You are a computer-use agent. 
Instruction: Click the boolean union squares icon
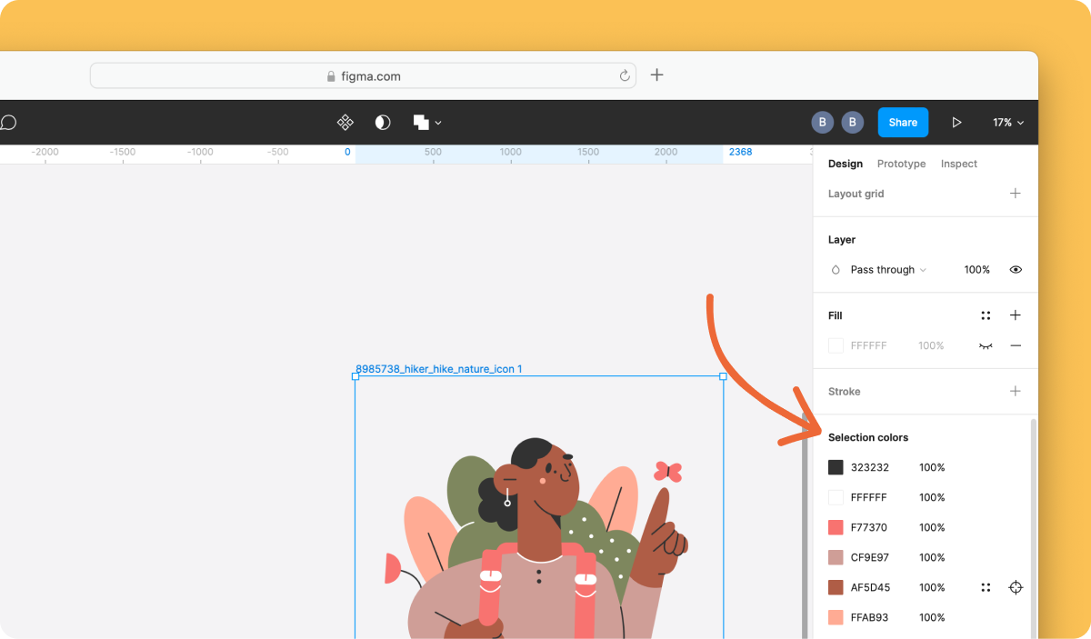(421, 122)
